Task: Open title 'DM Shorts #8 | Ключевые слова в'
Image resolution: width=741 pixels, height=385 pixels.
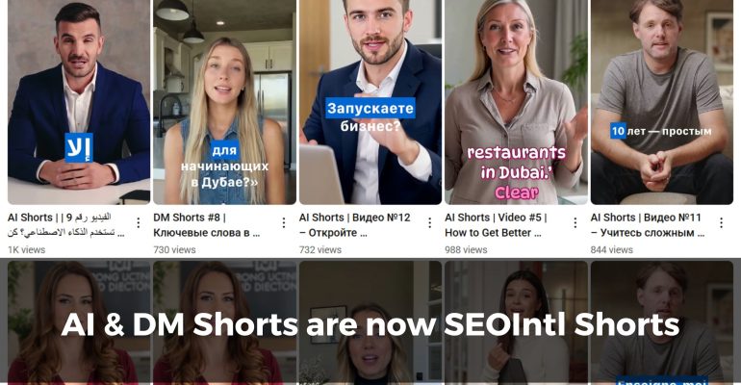Action: click(x=207, y=225)
